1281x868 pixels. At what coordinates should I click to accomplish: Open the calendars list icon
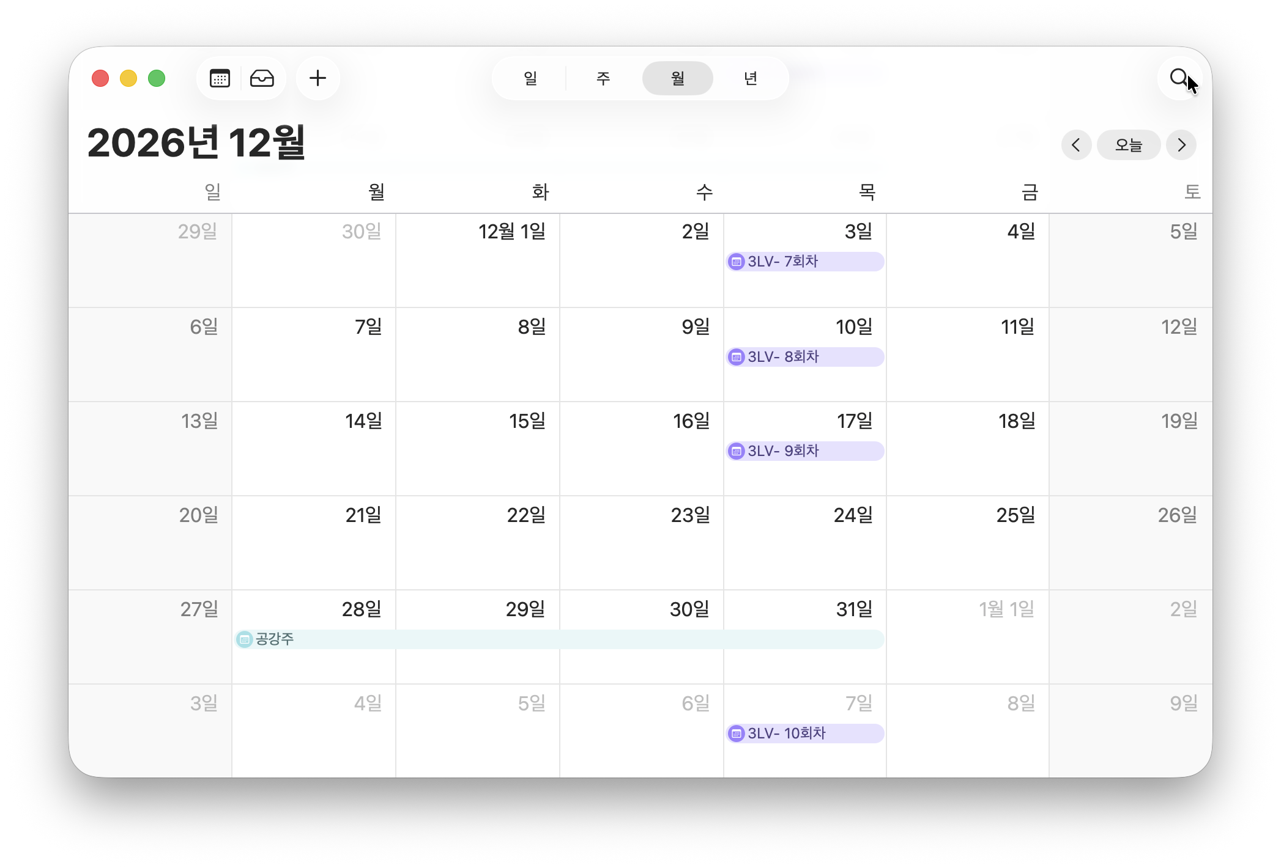coord(220,78)
